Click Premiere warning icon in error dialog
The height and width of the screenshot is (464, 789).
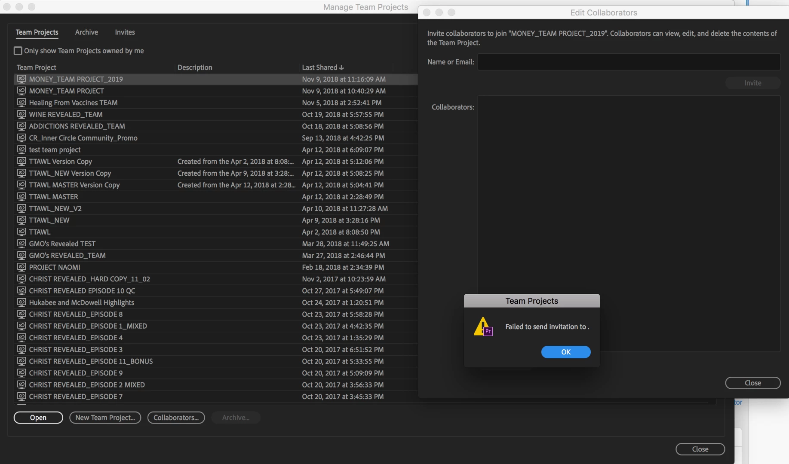point(483,327)
